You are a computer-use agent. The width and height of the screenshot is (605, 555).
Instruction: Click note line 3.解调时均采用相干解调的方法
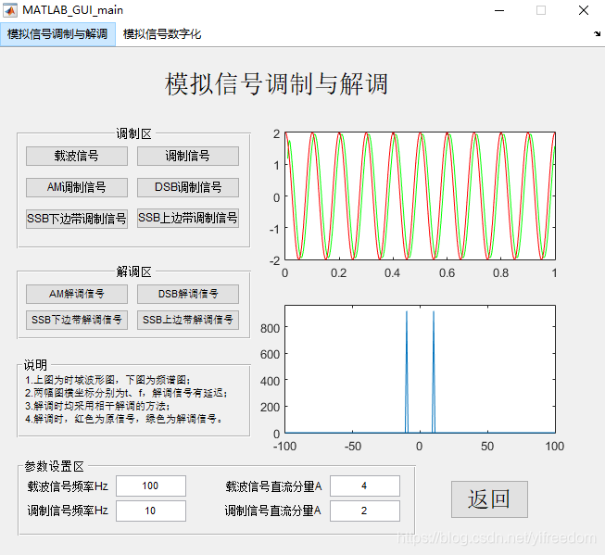pos(97,406)
